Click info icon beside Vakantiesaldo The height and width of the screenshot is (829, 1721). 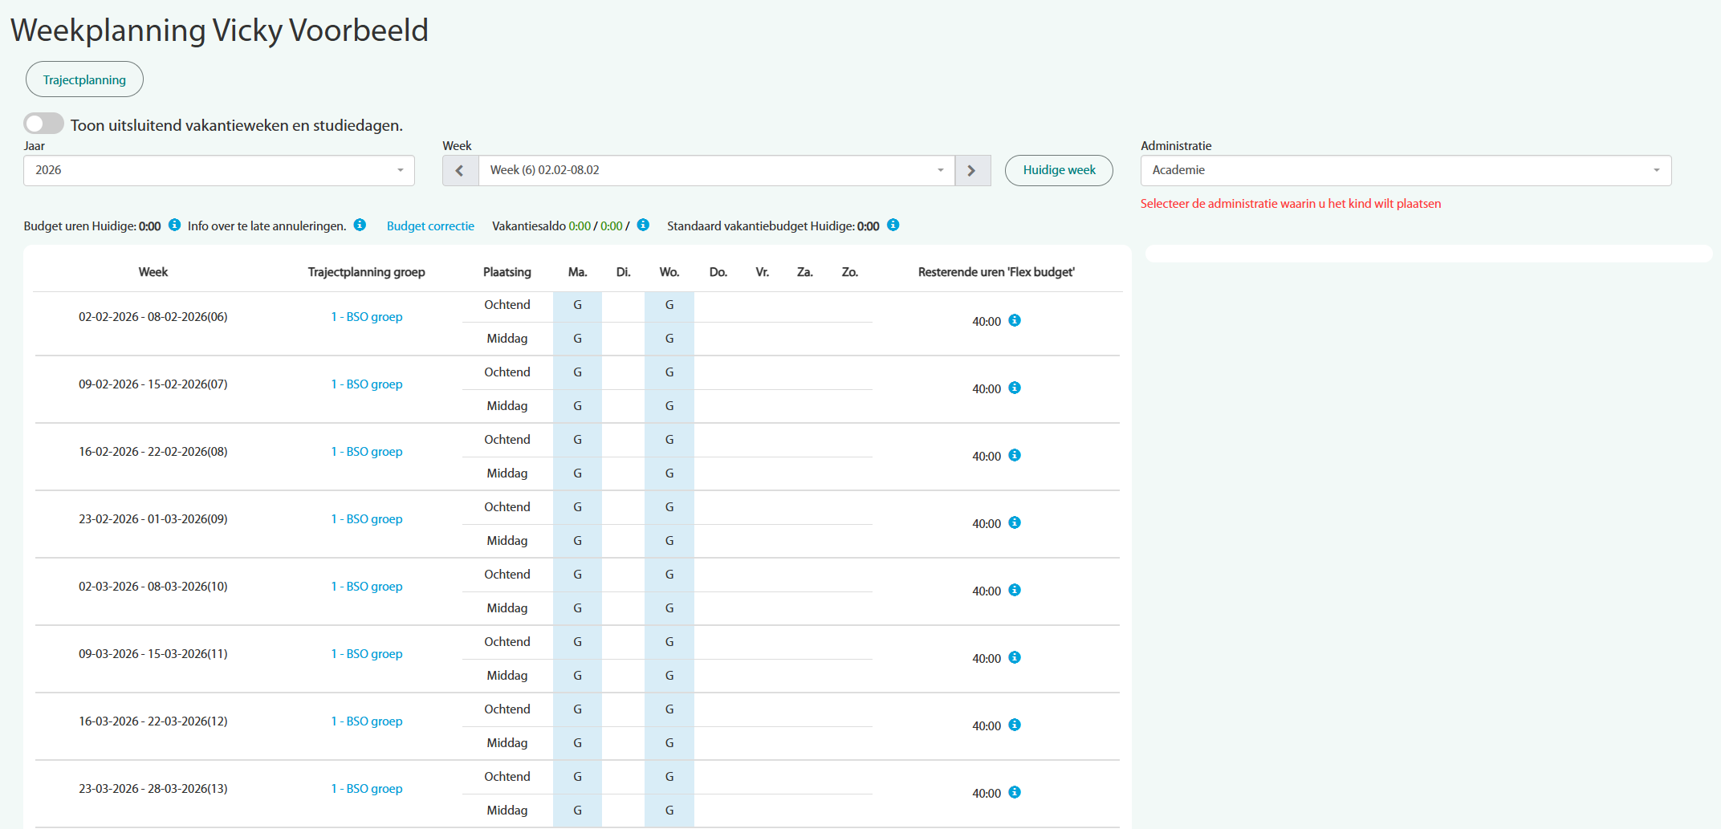coord(643,226)
